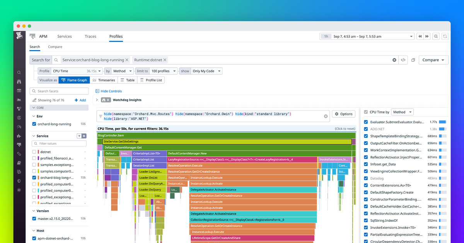Clear the flame graph hide filter
Image resolution: width=464 pixels, height=243 pixels.
(x=326, y=116)
